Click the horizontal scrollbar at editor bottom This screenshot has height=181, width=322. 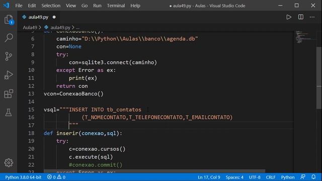pyautogui.click(x=154, y=171)
